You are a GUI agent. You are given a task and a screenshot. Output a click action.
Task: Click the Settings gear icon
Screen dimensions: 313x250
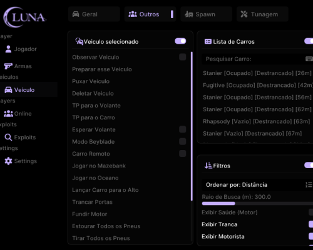point(8,161)
